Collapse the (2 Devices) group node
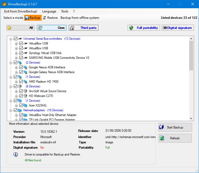The image size is (199, 173). pos(11,63)
